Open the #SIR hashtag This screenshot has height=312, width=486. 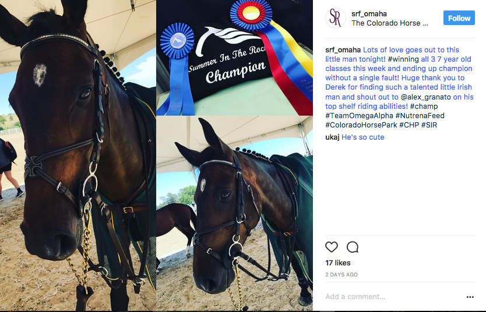(x=429, y=125)
